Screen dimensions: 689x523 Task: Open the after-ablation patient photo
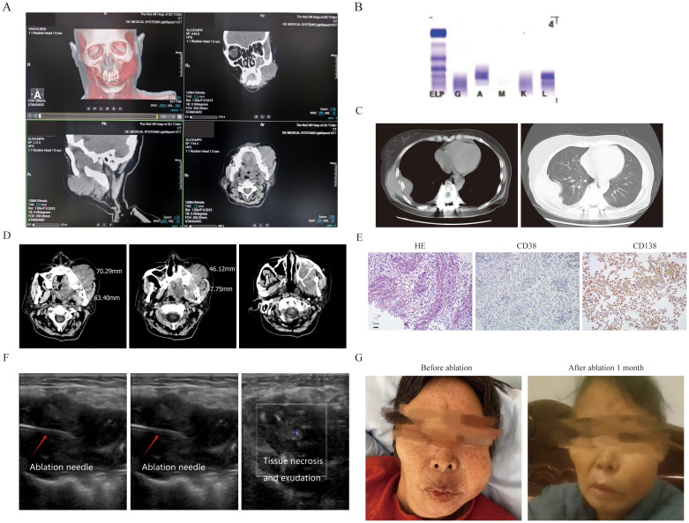tap(606, 448)
